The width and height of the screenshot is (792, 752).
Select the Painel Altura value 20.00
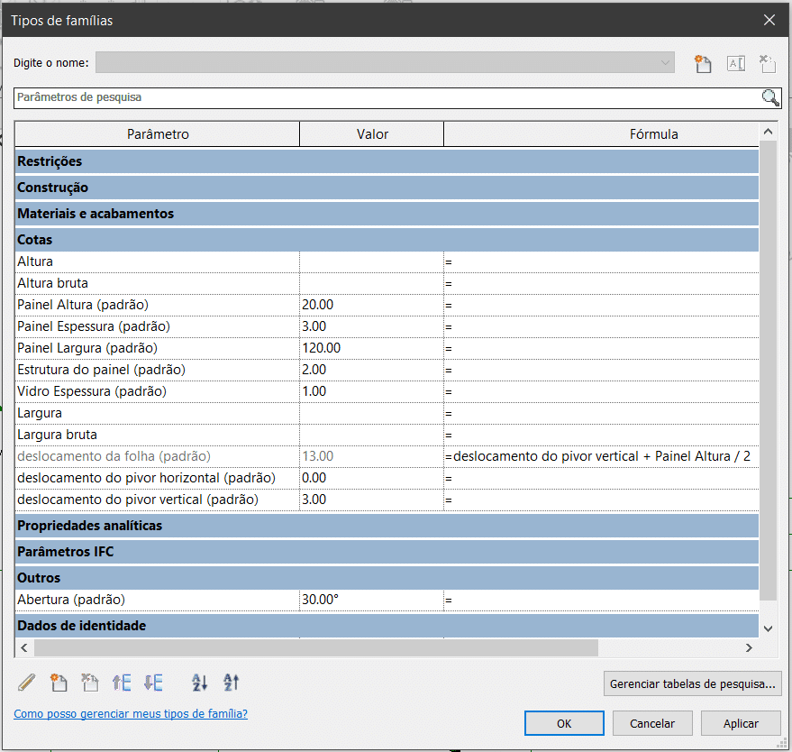point(372,305)
